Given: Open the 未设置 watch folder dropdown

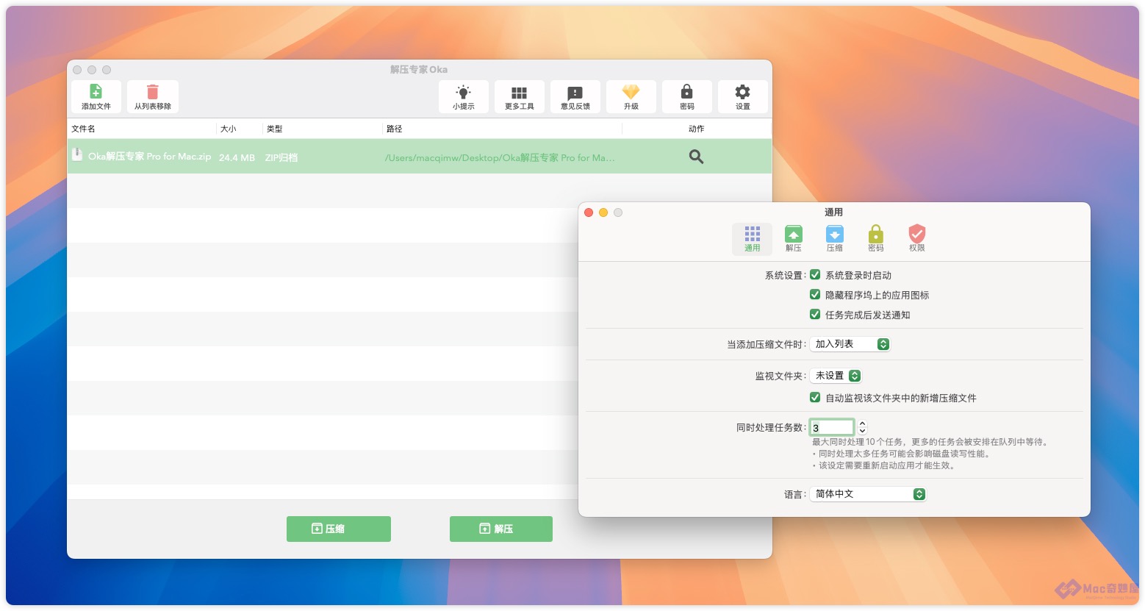Looking at the screenshot, I should pos(836,376).
